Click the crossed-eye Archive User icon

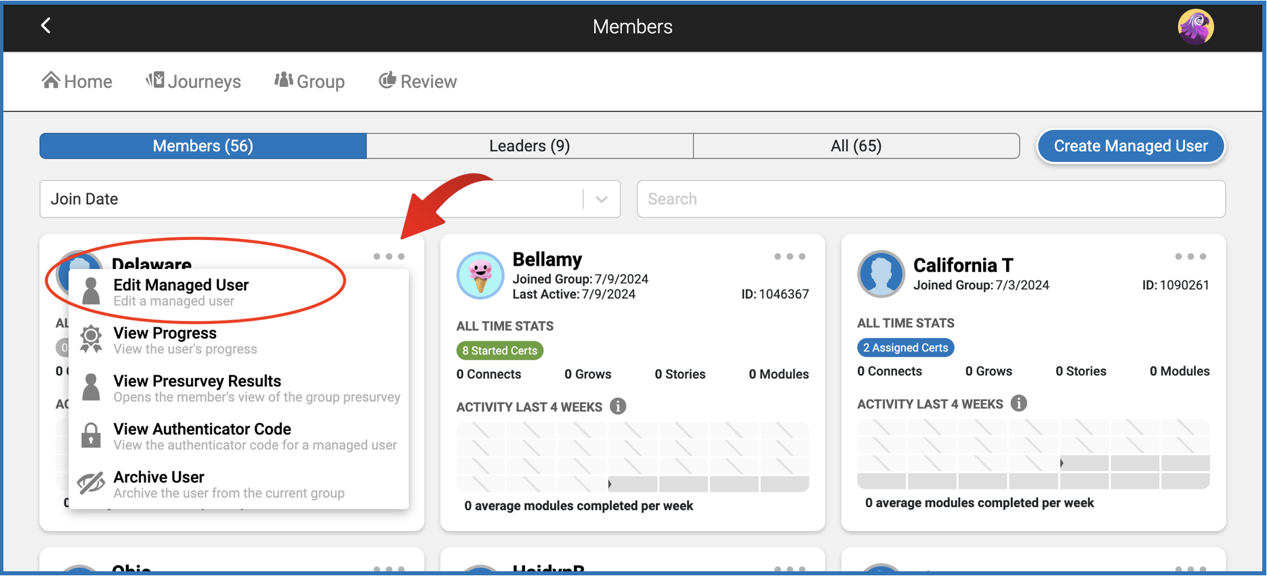[x=91, y=484]
